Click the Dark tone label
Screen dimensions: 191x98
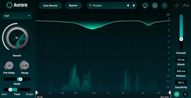4,94
